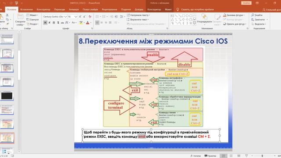The height and width of the screenshot is (158, 281).
Task: Open Century Gothic font name dropdown
Action: (65, 17)
